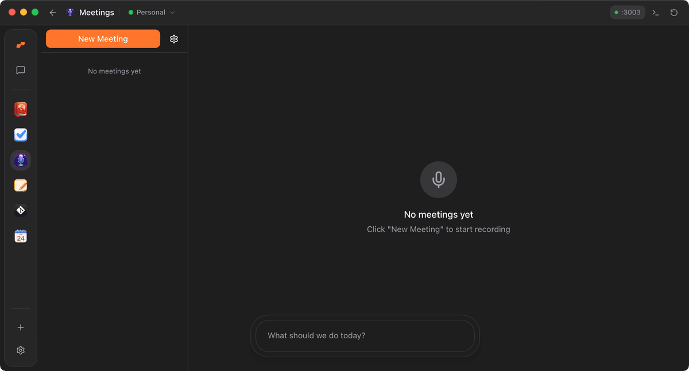
Task: Open the terminal icon in title bar
Action: (655, 12)
